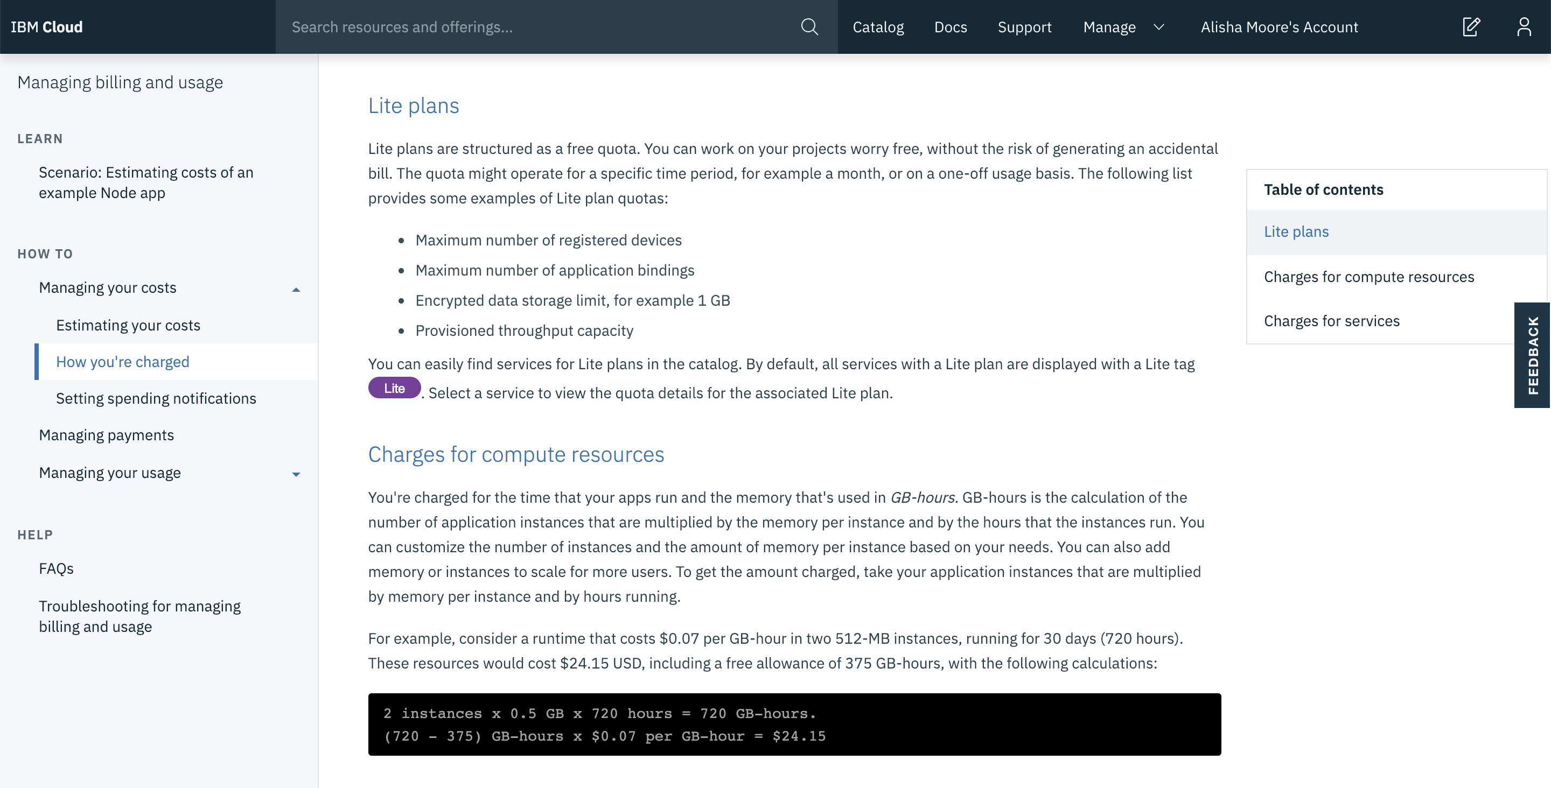Click the LEARN section label

(x=40, y=139)
